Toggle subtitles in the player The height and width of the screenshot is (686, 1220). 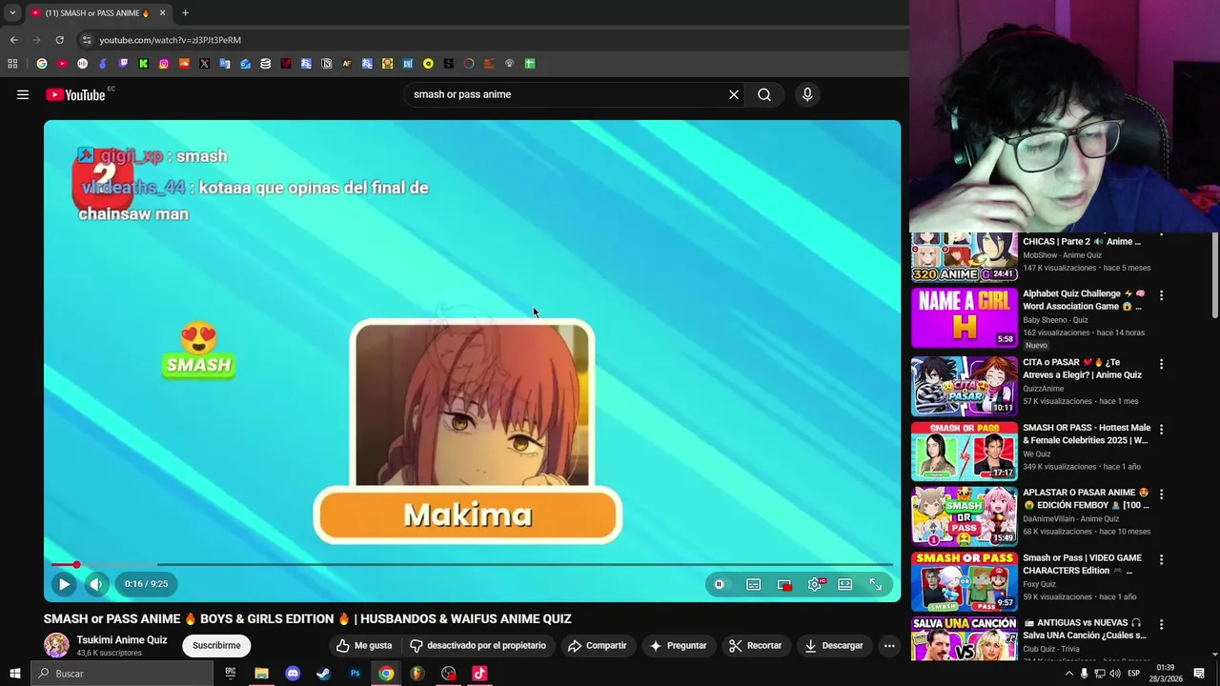753,584
